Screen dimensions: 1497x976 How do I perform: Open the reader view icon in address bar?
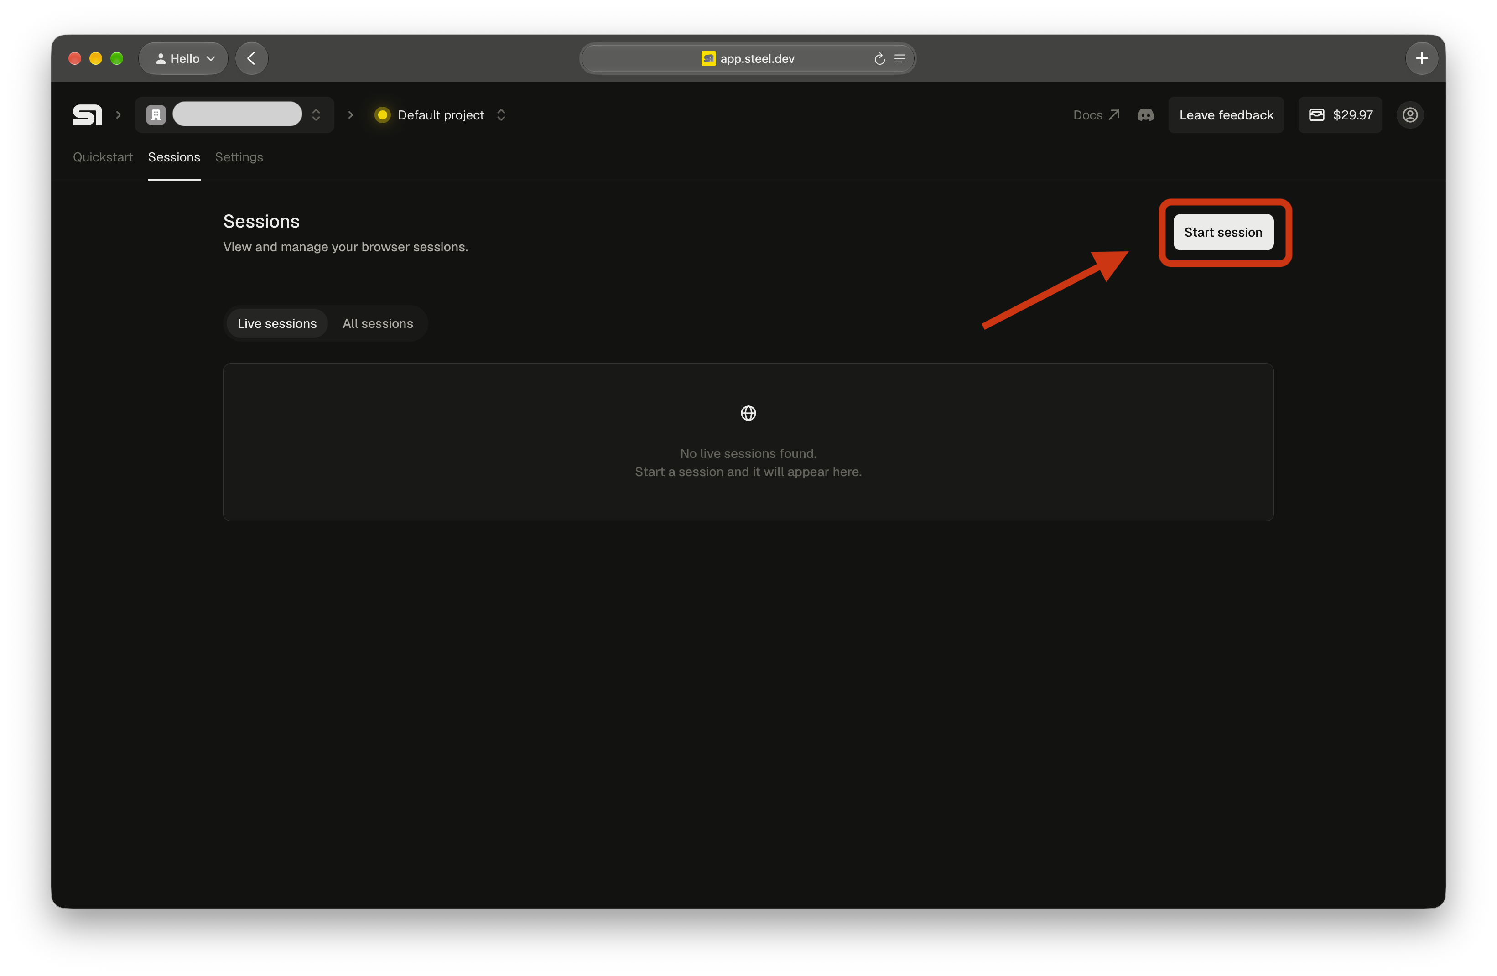click(x=900, y=58)
